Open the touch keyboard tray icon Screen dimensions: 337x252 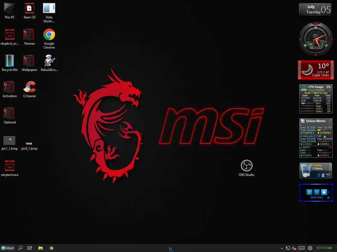(x=302, y=248)
